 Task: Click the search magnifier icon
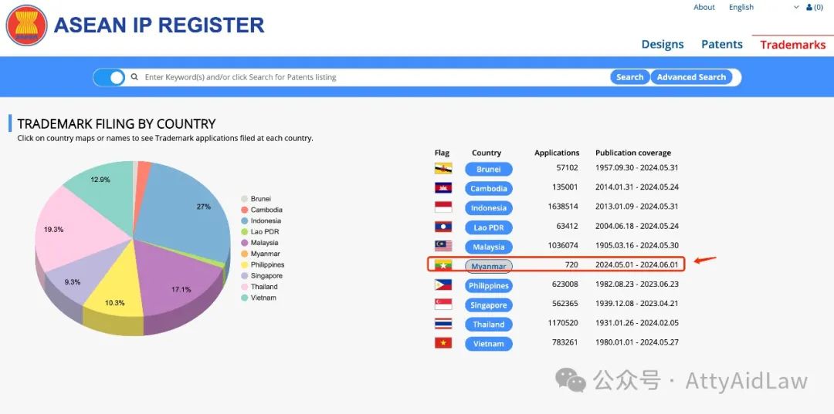134,77
